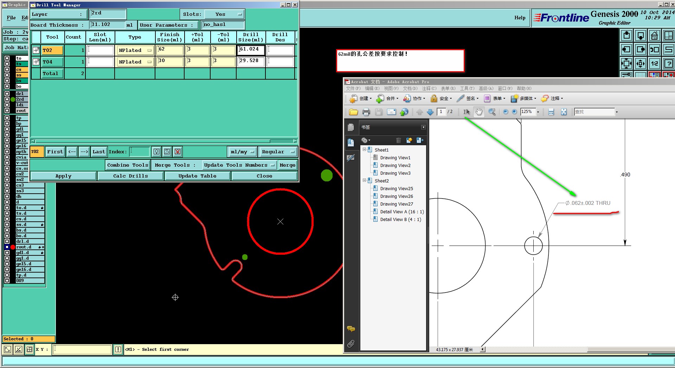Open the 视图(V) menu in Acrobat
The width and height of the screenshot is (675, 368).
pos(391,89)
